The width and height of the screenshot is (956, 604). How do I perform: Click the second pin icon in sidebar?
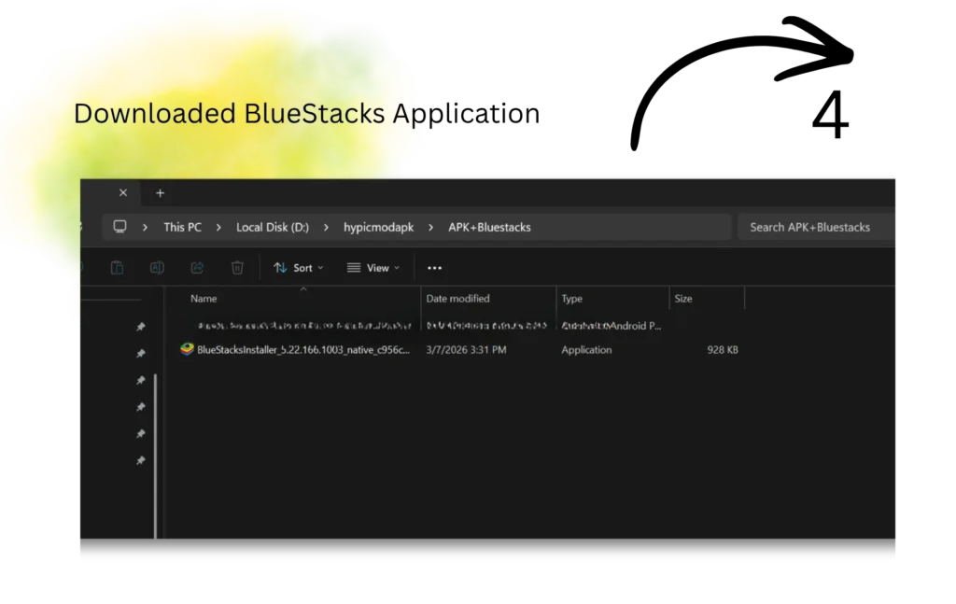141,354
